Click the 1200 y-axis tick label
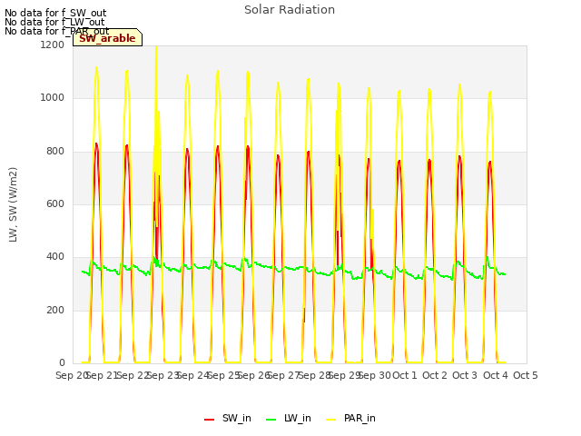Screen dimensions: 581x436 [53, 45]
